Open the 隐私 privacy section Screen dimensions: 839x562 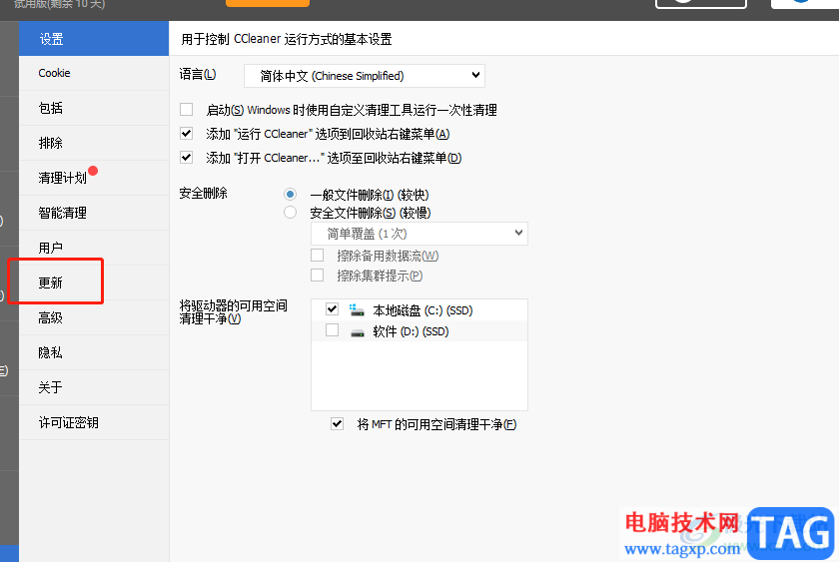click(94, 352)
